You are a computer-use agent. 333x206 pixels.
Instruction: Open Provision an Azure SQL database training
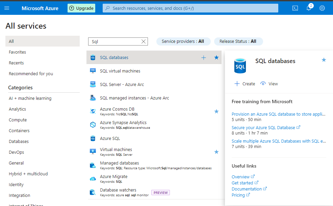click(x=278, y=114)
